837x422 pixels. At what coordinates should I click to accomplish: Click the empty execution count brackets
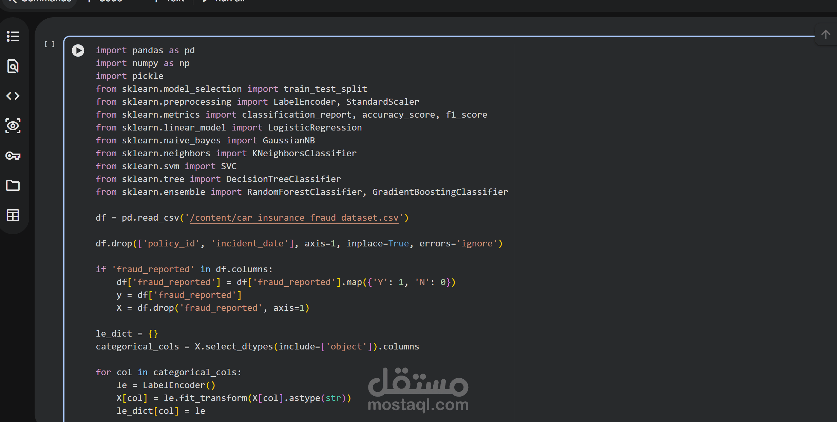click(x=50, y=44)
